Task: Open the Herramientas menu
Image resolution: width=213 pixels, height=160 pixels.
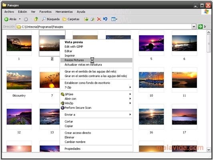Action: 64,12
